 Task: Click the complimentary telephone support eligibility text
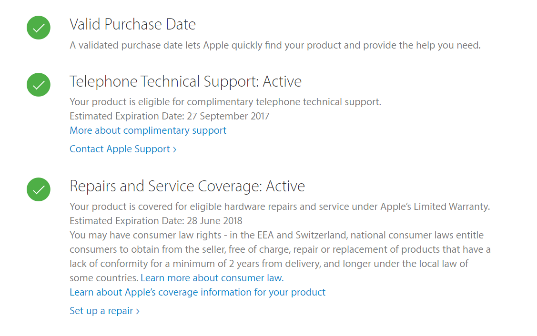(225, 102)
